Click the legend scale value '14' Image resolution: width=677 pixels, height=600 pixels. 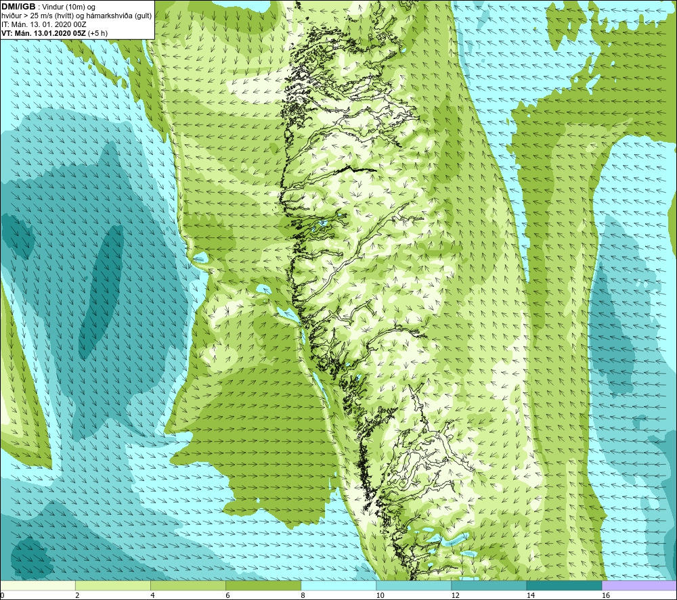click(x=530, y=595)
